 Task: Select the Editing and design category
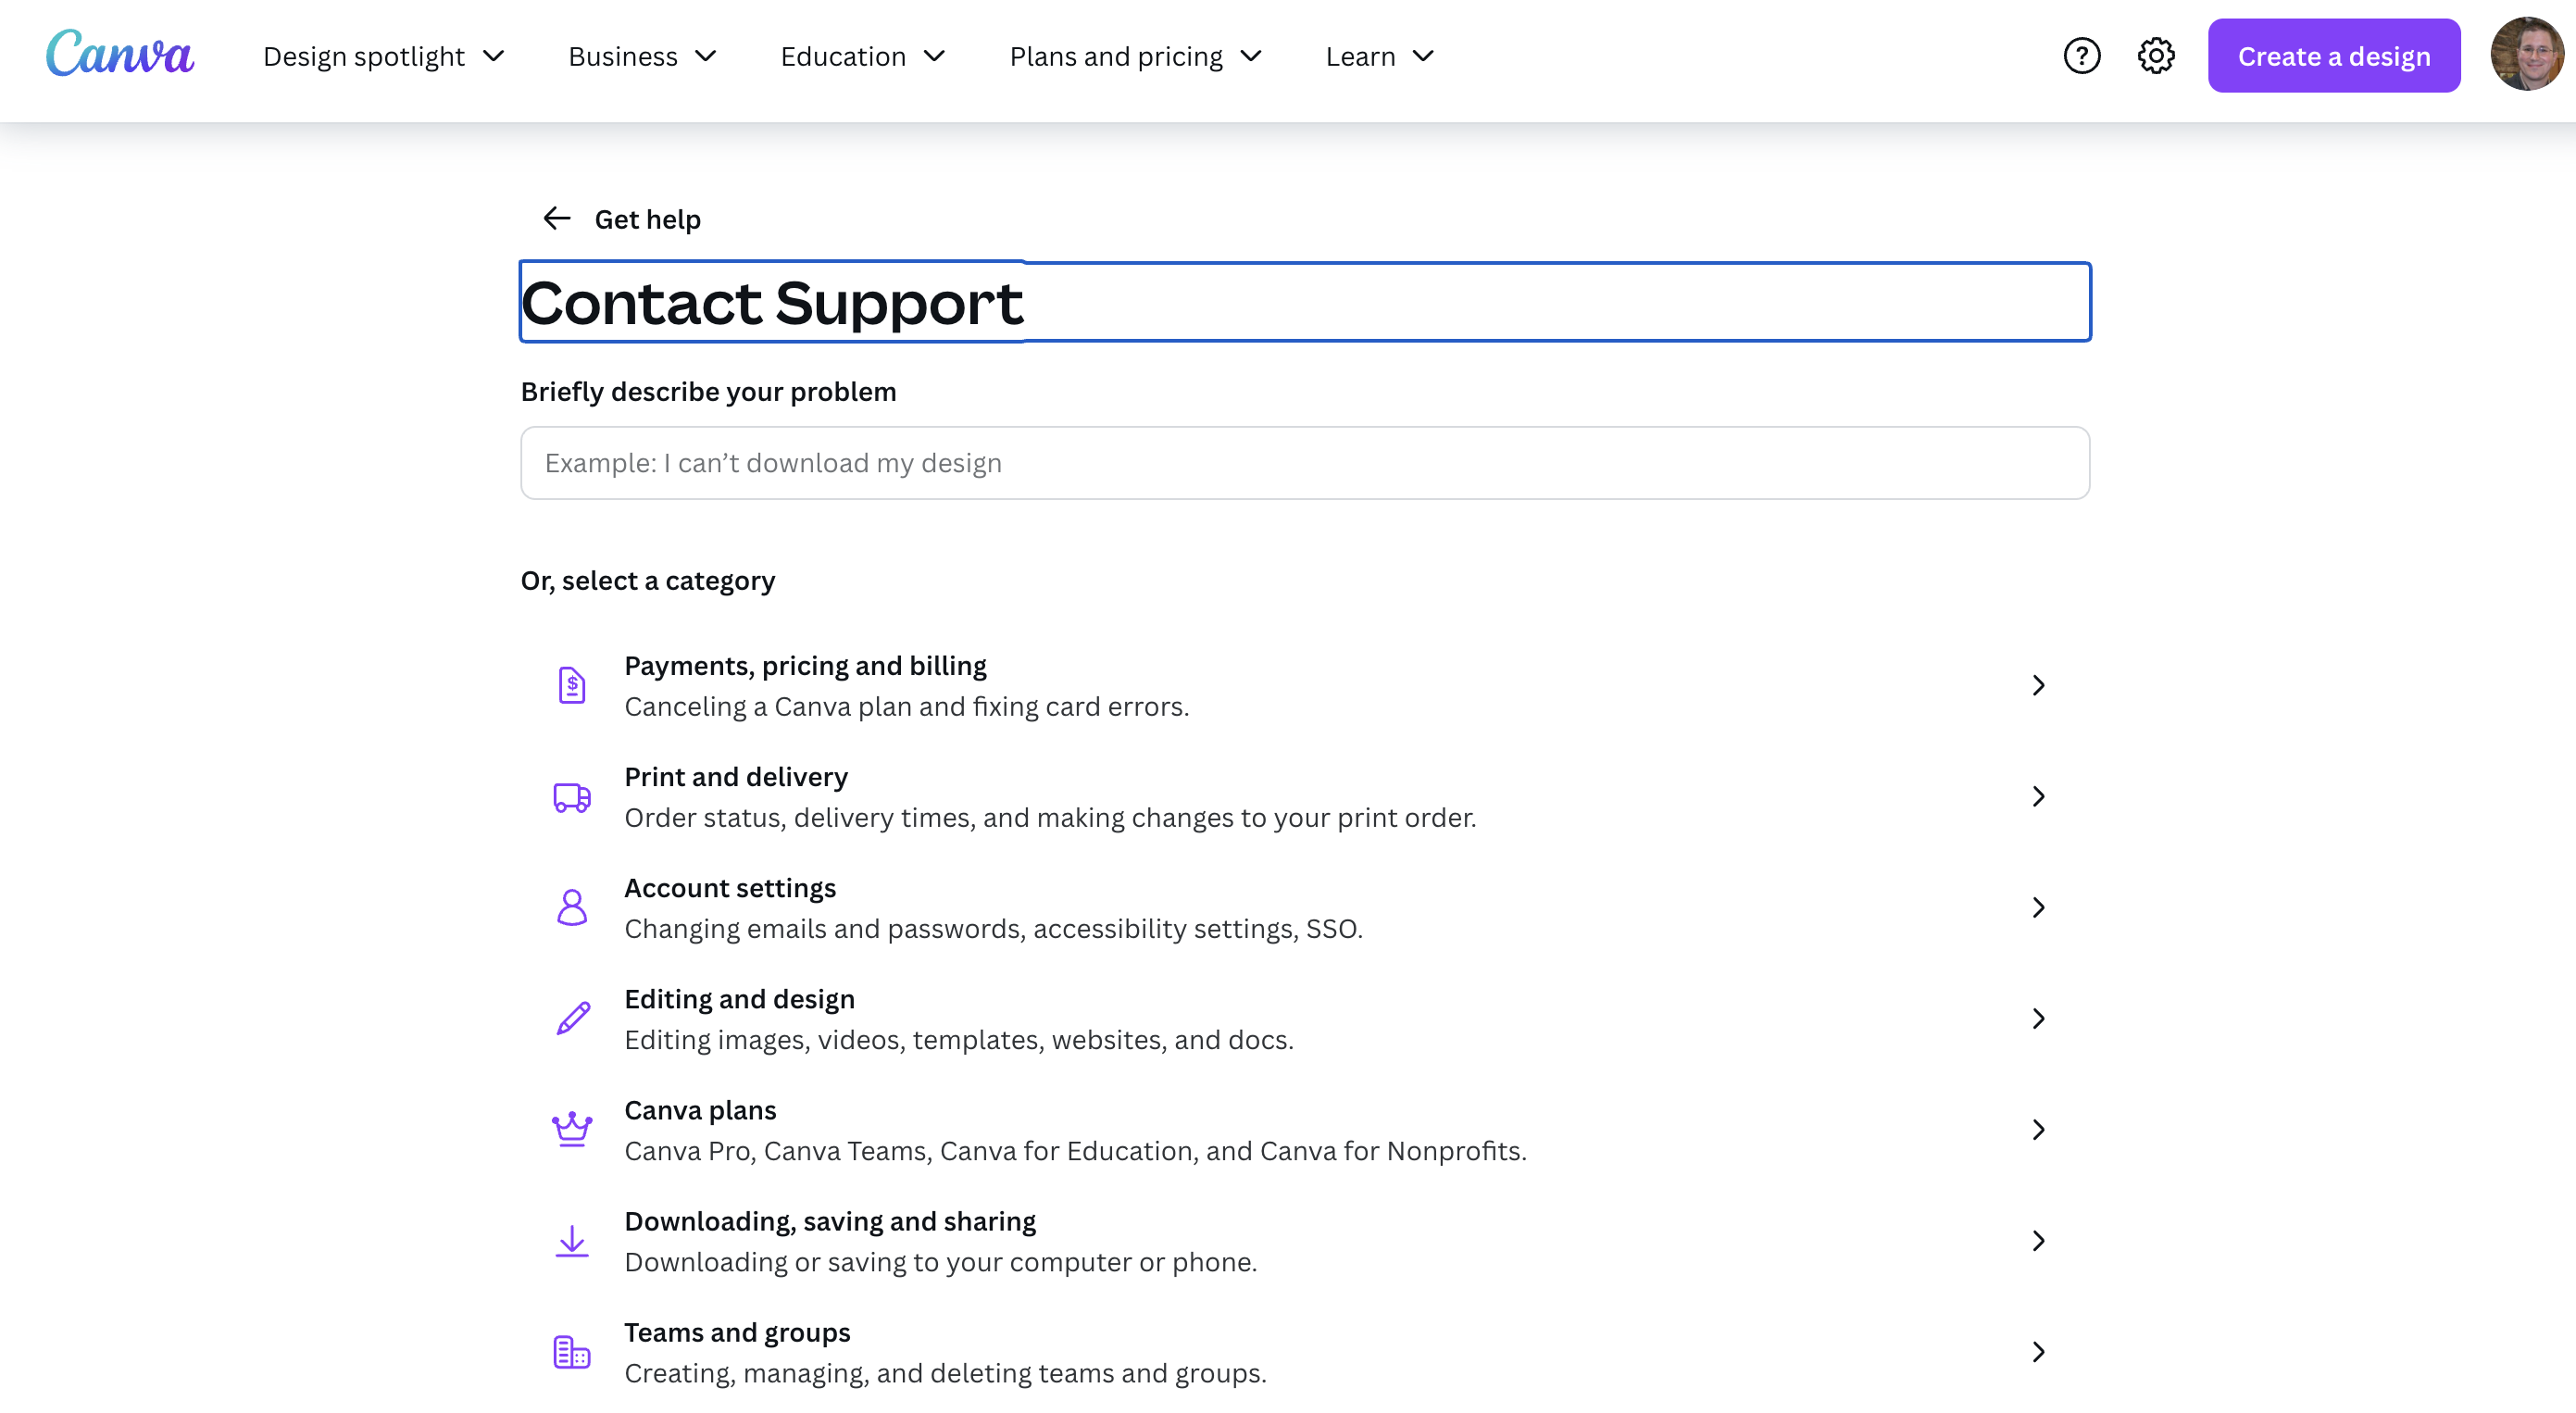tap(1305, 1019)
